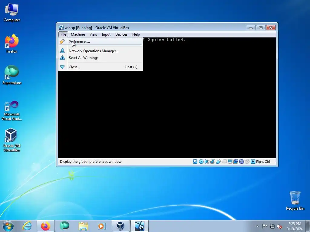Click the VirtualBox window title icon
Screen dimensions: 310x232
(x=61, y=27)
